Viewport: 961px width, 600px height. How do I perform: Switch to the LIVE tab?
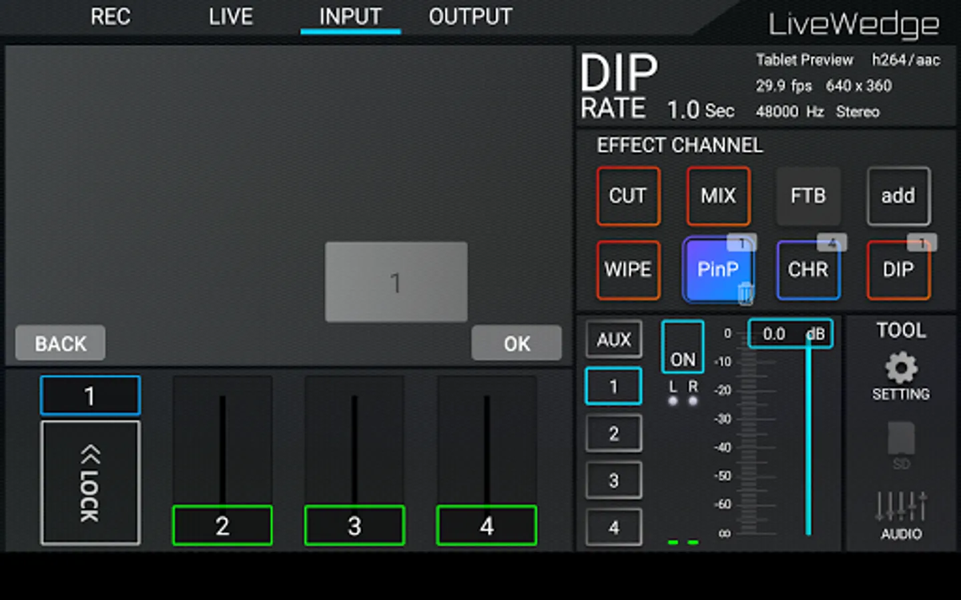(231, 17)
